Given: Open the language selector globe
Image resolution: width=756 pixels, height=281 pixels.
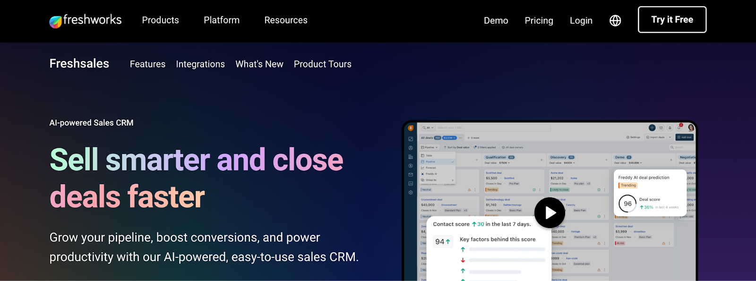Looking at the screenshot, I should click(x=615, y=21).
